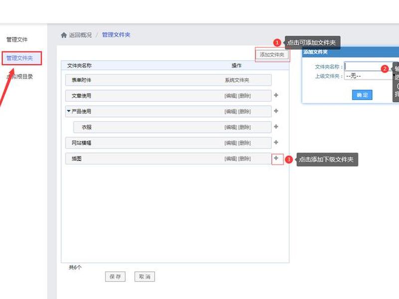
Task: Click [编辑] on the 插图 row
Action: point(231,159)
